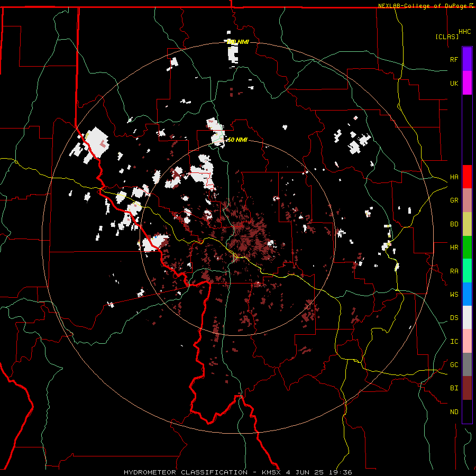Click the ND legend label
This screenshot has height=476, width=476.
click(454, 412)
